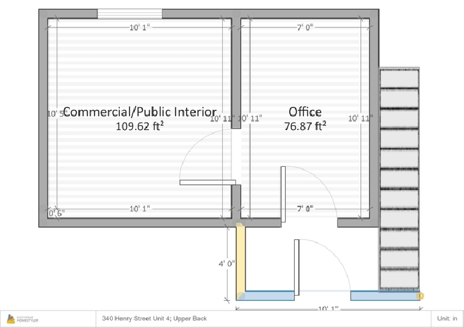Click the yellow highlighted vertical wall
464x328 pixels.
240,259
